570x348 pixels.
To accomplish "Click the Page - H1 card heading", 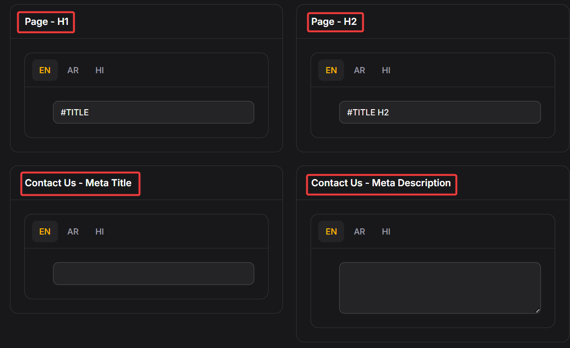I will 46,22.
